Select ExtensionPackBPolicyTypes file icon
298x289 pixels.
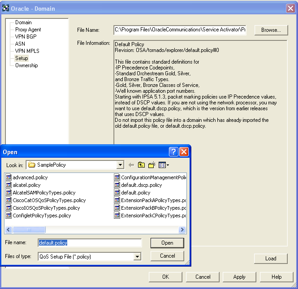click(x=117, y=207)
